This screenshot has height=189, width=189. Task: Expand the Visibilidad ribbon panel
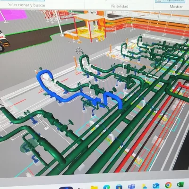pos(120,6)
